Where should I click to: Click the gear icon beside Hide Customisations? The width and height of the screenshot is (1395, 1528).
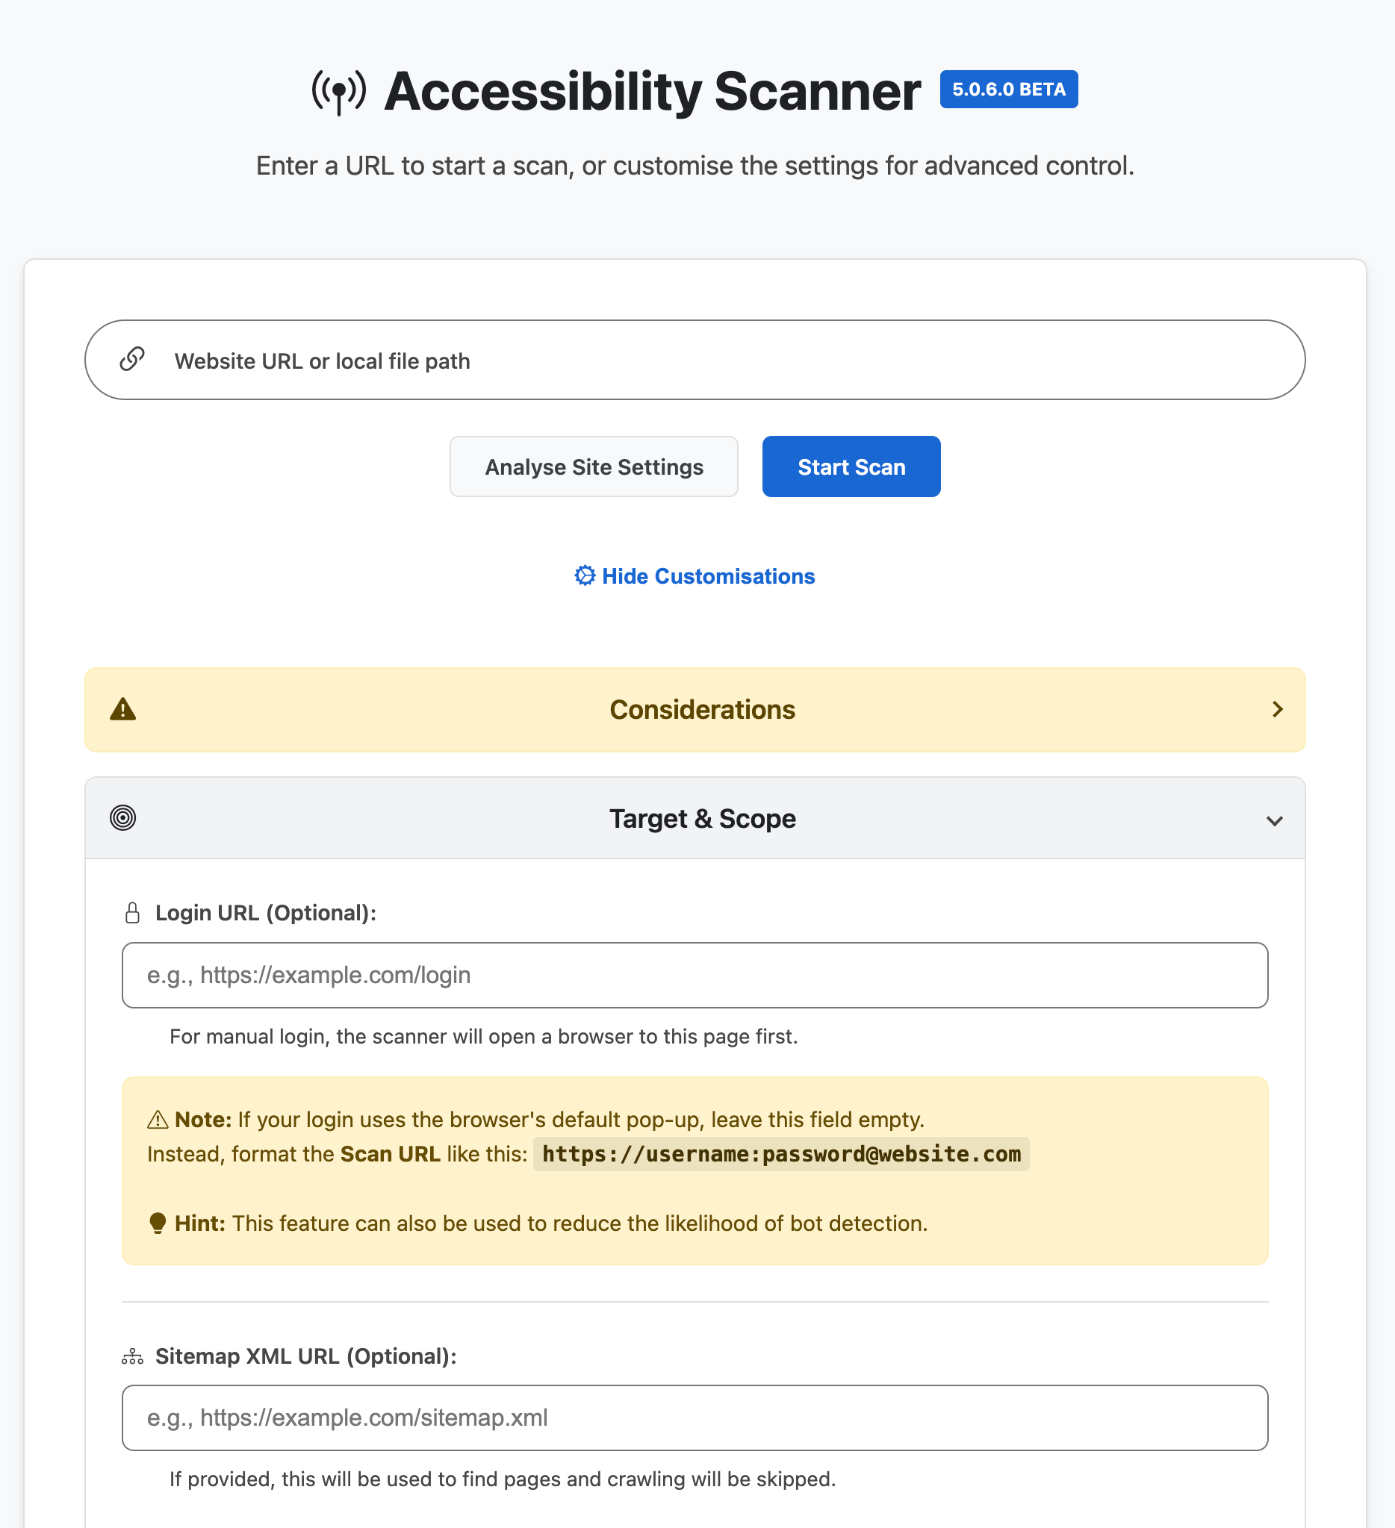(x=585, y=576)
